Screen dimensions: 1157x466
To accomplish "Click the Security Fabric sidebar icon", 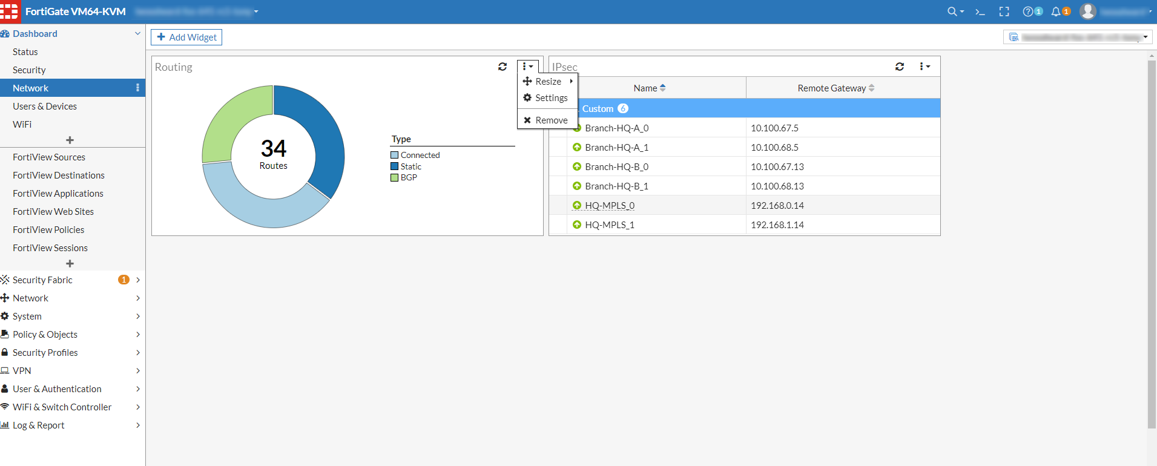I will (5, 280).
